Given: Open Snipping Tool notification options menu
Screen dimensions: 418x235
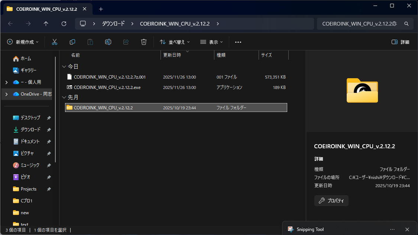Looking at the screenshot, I should [x=392, y=229].
